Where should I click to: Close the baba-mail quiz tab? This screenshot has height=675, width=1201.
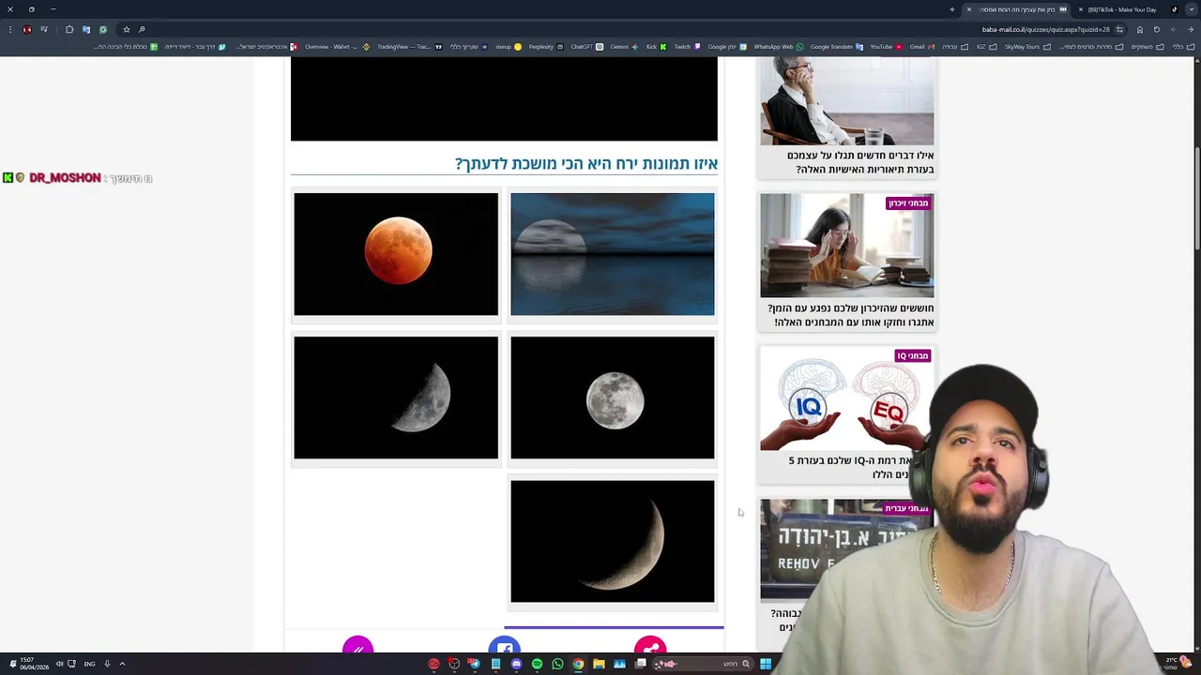969,9
